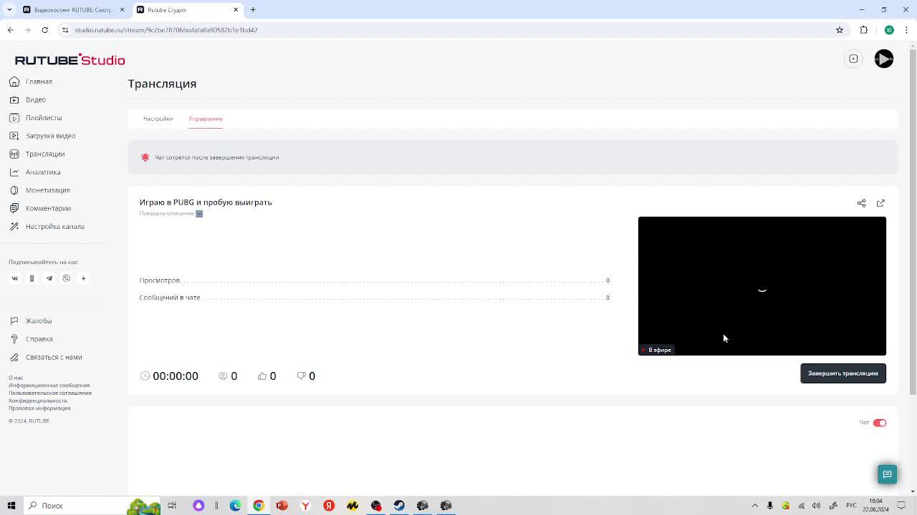This screenshot has width=917, height=515.
Task: Reload the page with the refresh button
Action: 44,30
